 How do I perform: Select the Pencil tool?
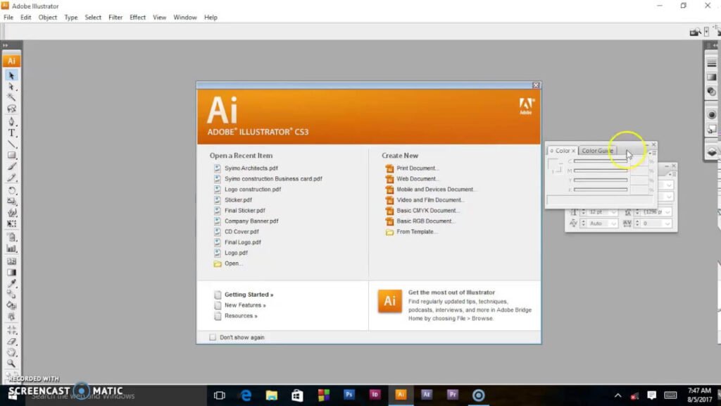[11, 178]
